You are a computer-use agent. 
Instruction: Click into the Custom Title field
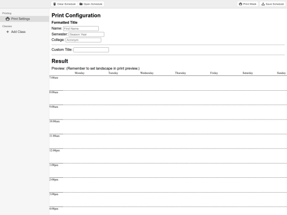coord(91,50)
